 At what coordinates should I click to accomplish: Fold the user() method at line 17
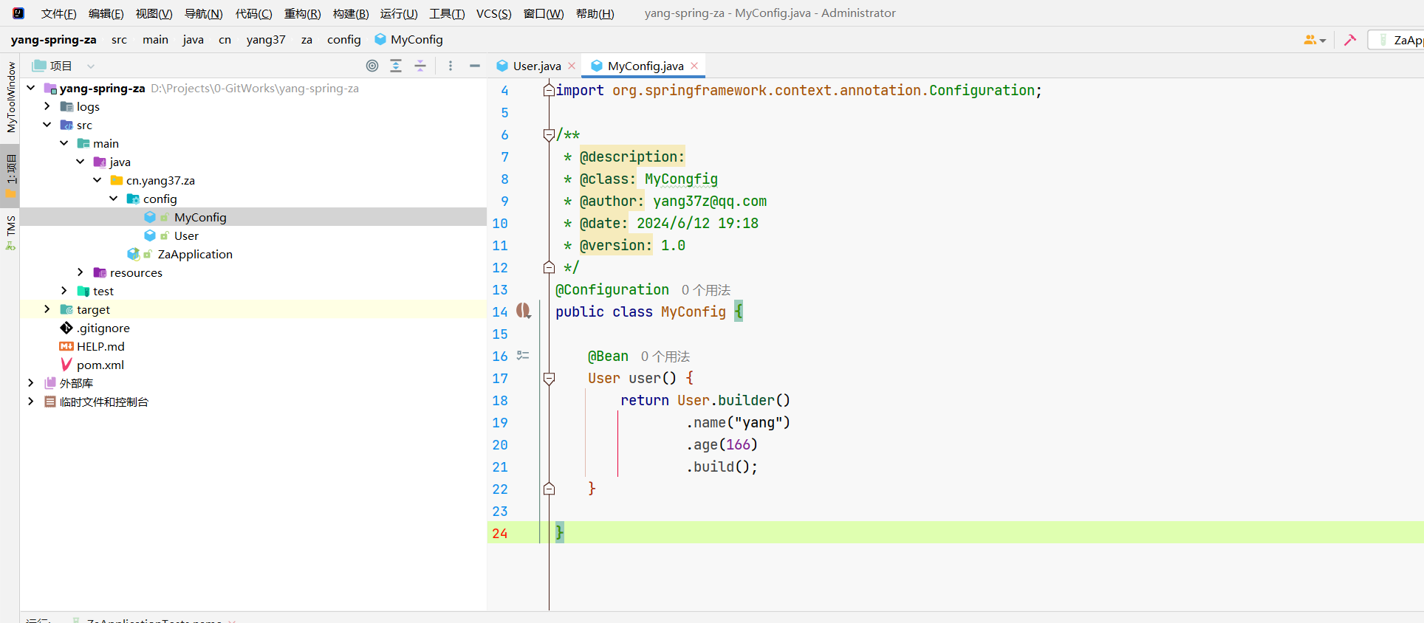click(549, 379)
